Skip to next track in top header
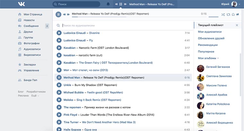This screenshot has height=131, width=244. point(125,4)
